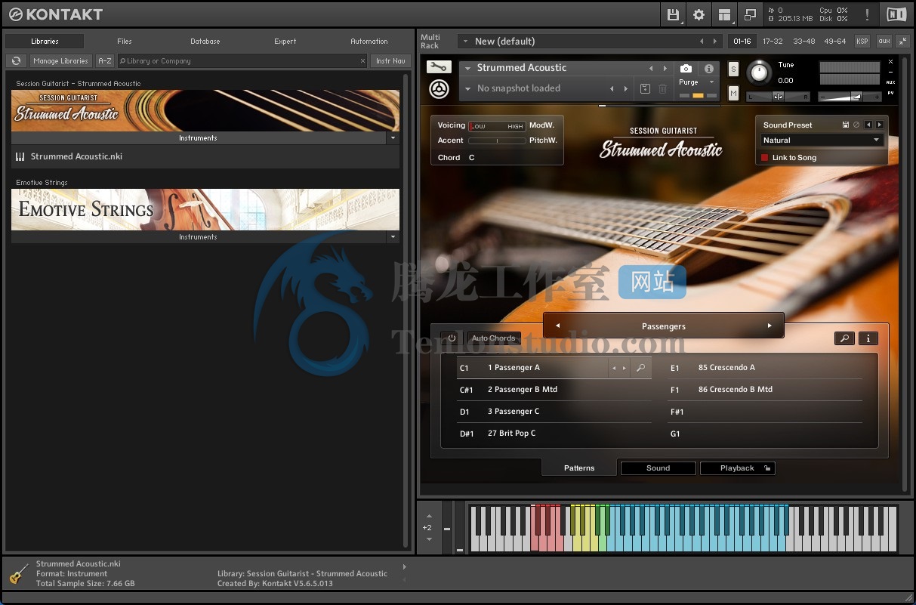The height and width of the screenshot is (605, 916).
Task: Click the Kontakt logo at top left
Action: 55,14
